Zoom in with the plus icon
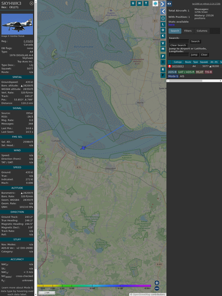222x296 pixels. pyautogui.click(x=157, y=283)
